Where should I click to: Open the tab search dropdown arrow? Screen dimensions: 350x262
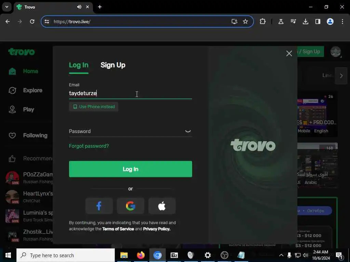point(7,7)
